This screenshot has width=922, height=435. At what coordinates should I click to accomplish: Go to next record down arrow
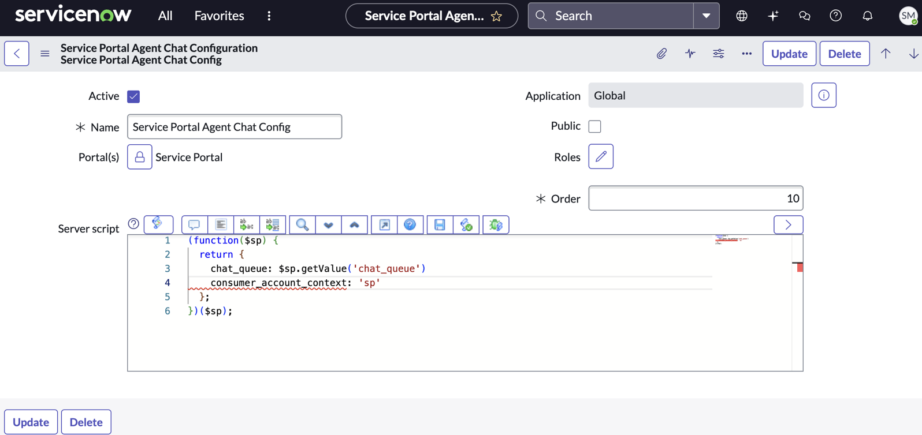(913, 54)
